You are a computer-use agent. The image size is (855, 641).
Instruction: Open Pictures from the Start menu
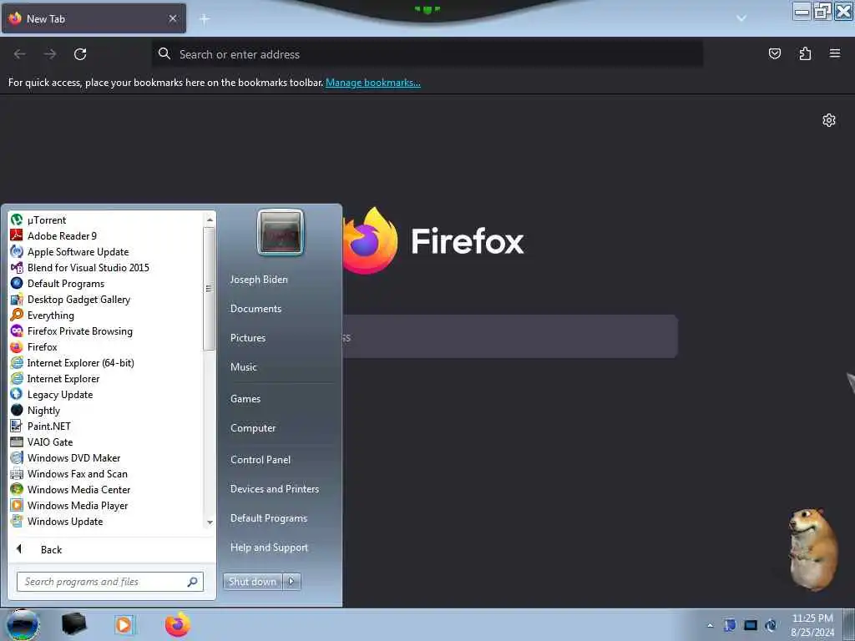point(248,338)
